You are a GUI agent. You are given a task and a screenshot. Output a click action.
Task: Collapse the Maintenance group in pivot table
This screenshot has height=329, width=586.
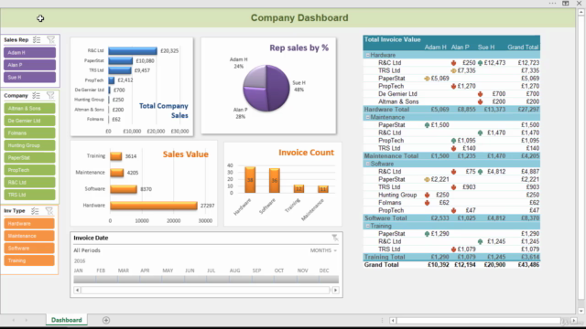click(x=367, y=117)
